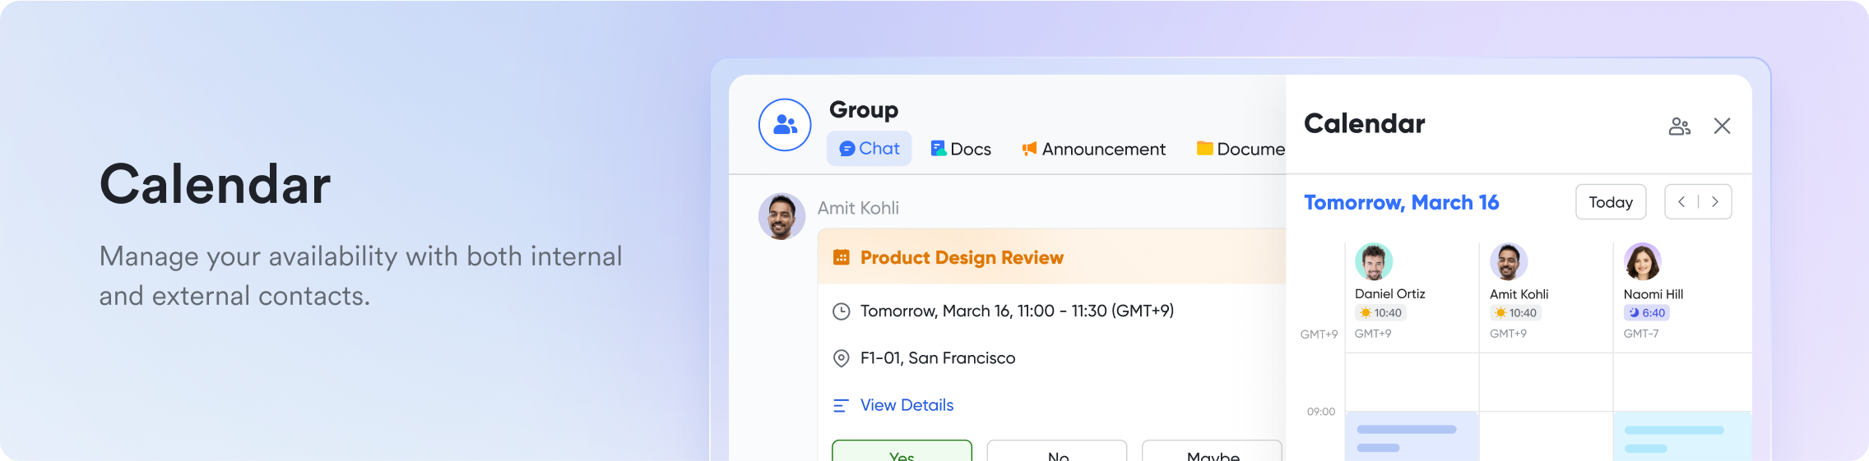This screenshot has height=461, width=1869.
Task: Go to previous day with left chevron
Action: (1681, 202)
